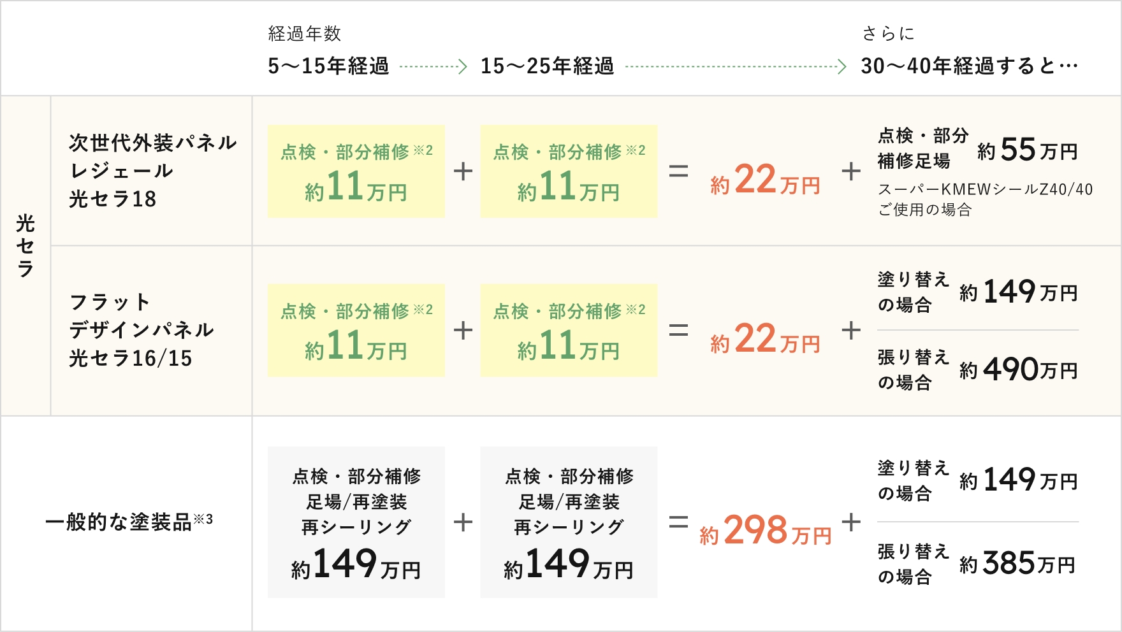Click the equals sign in 光セラ18 row
The height and width of the screenshot is (632, 1122).
(678, 171)
